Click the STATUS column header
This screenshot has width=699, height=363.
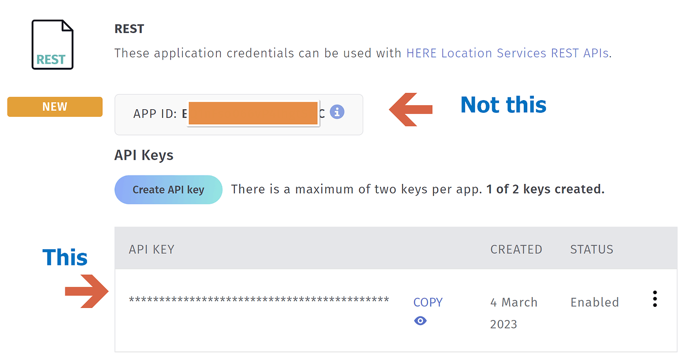[591, 249]
